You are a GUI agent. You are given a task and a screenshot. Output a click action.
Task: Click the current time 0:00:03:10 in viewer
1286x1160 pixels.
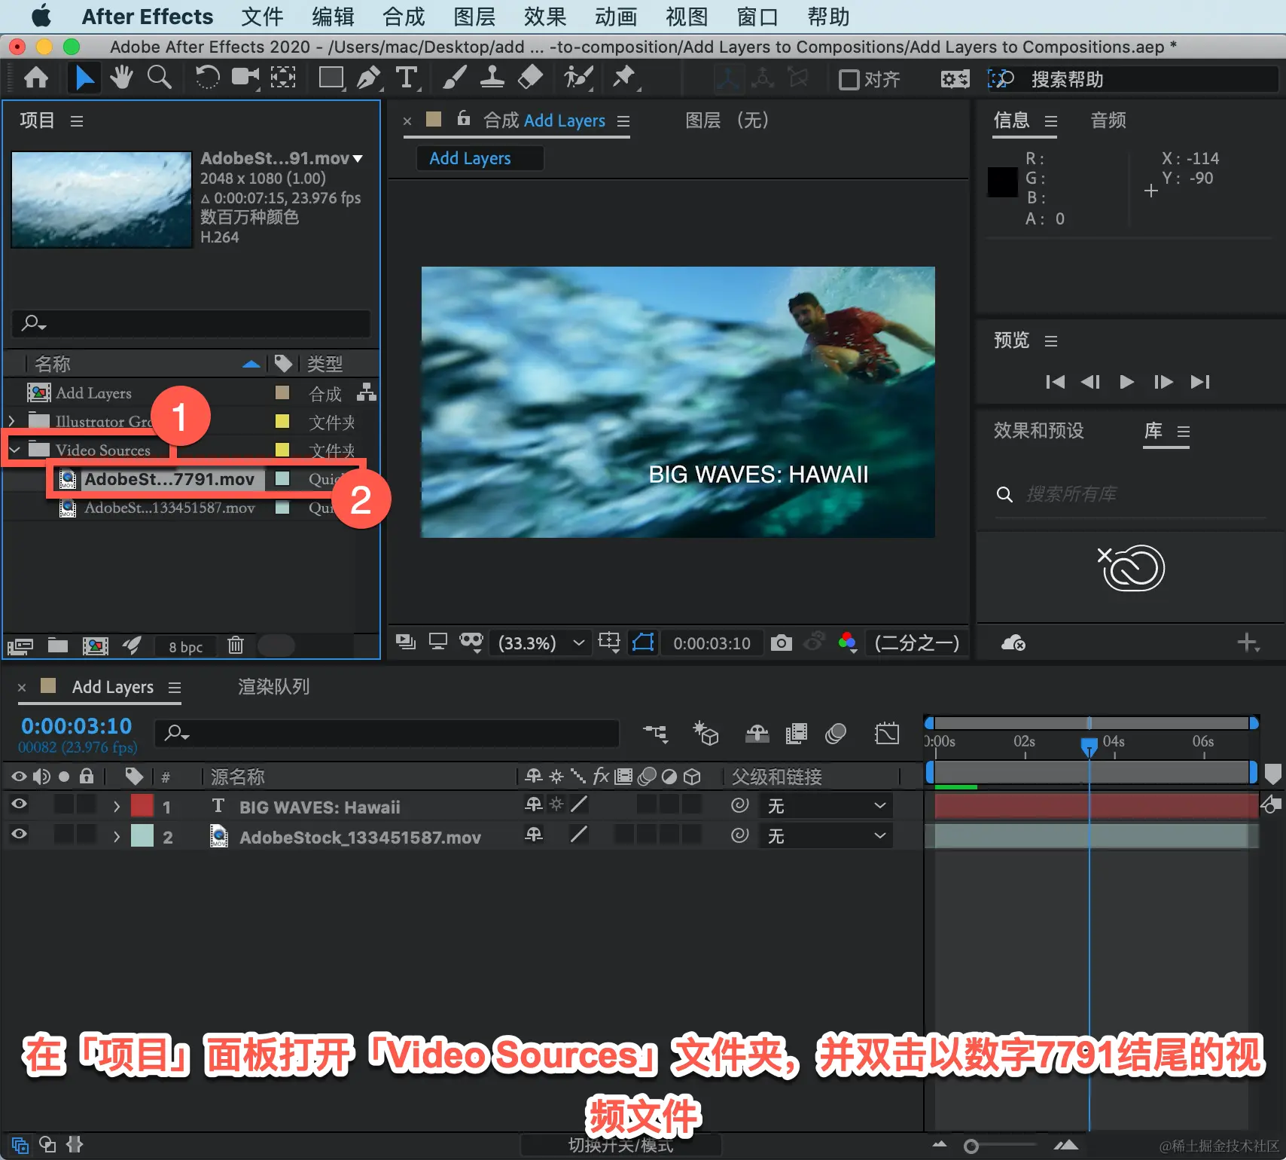[712, 643]
